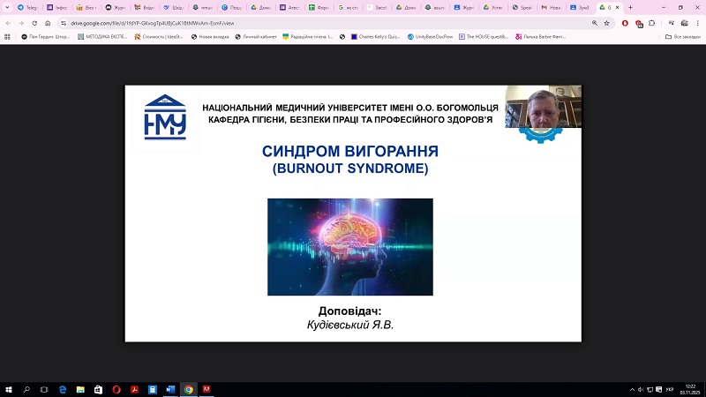Open the Chrome three-dot menu
Viewport: 706px width, 397px height.
click(x=697, y=23)
